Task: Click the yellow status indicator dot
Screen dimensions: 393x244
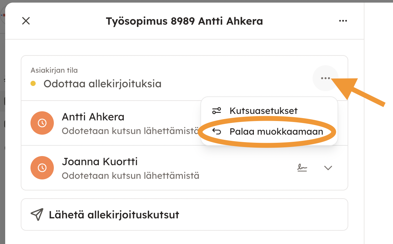Action: (33, 84)
